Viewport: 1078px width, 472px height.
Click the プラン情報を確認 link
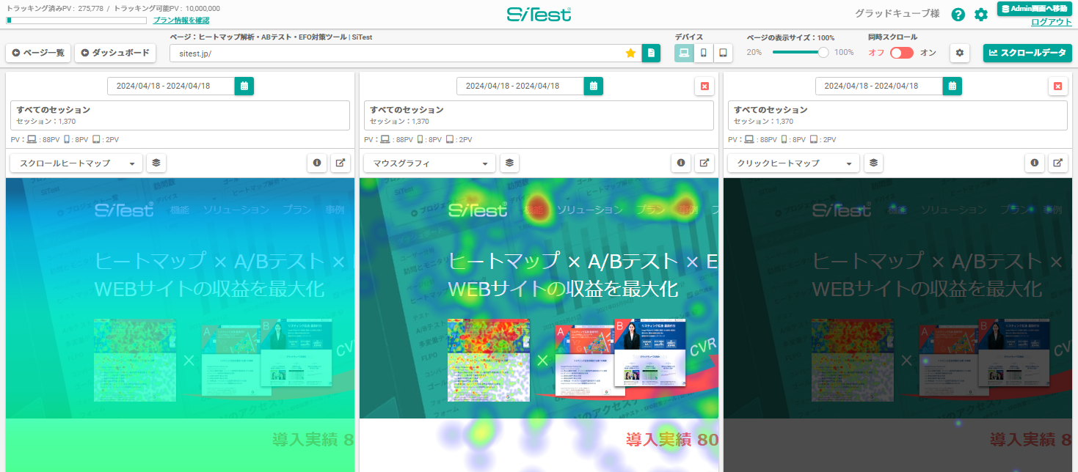(181, 20)
